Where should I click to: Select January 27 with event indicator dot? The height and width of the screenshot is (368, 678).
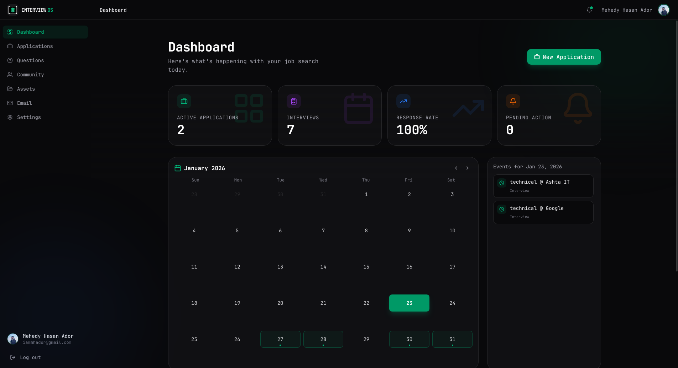[x=280, y=339]
